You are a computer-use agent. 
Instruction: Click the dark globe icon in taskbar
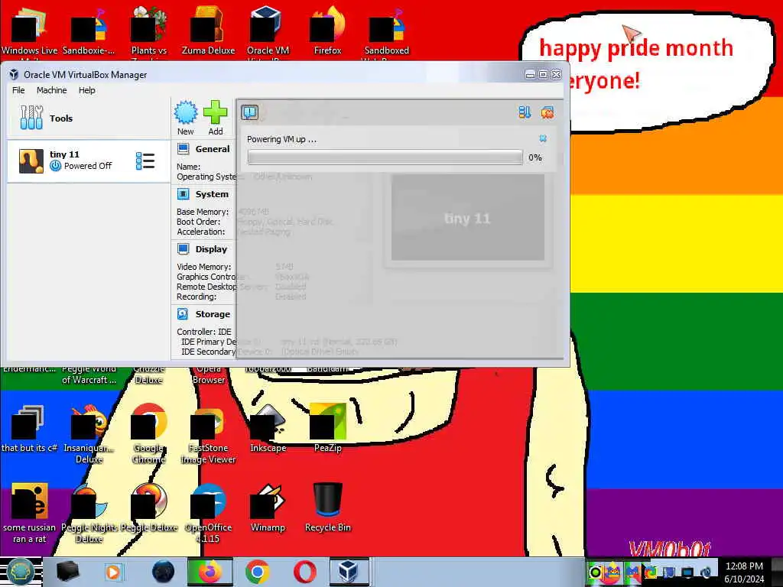coord(163,572)
